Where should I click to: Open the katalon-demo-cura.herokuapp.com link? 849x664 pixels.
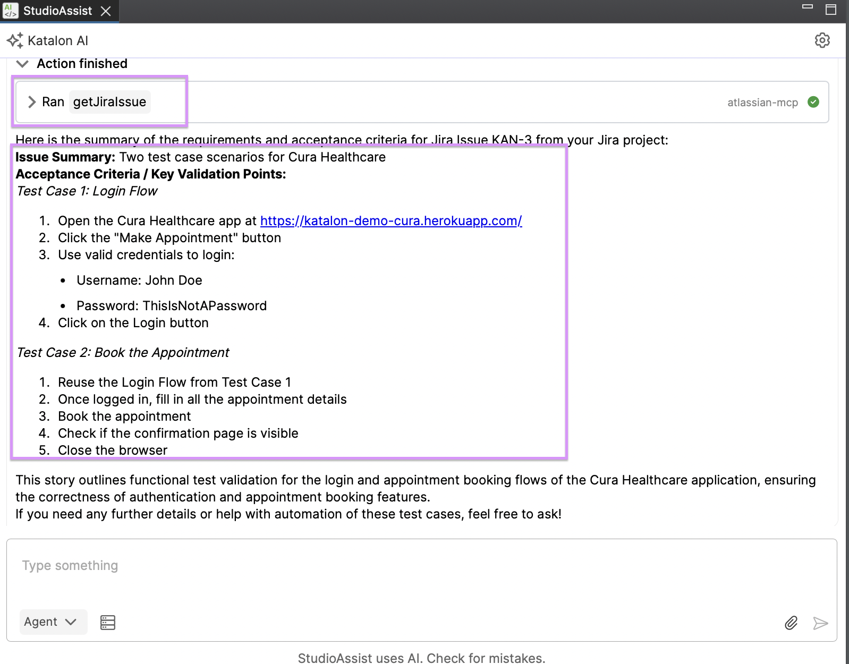click(x=391, y=221)
